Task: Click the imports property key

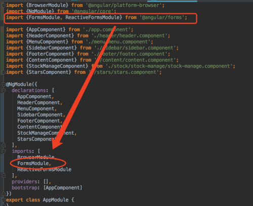Action: (22, 151)
